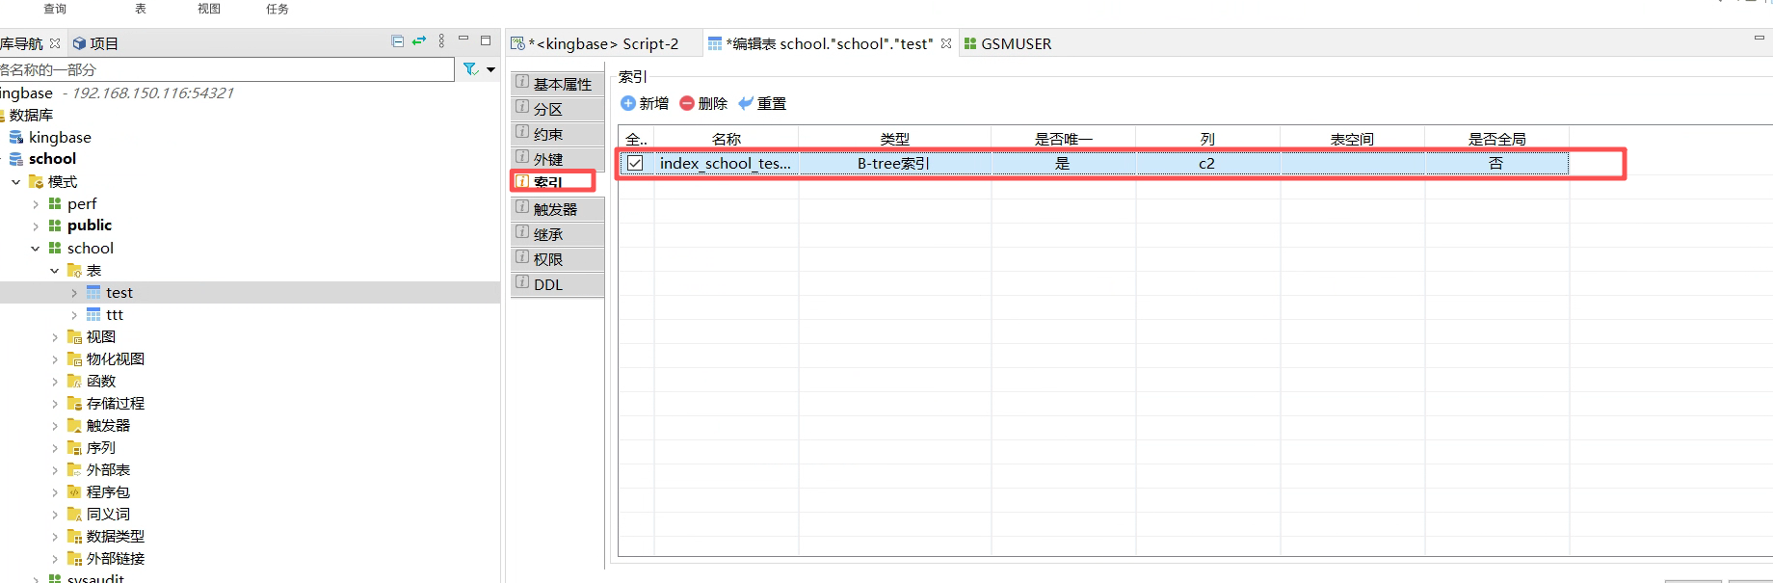Screen dimensions: 1773x583
Task: Switch to the GSMUSER editor tab
Action: click(x=1007, y=43)
